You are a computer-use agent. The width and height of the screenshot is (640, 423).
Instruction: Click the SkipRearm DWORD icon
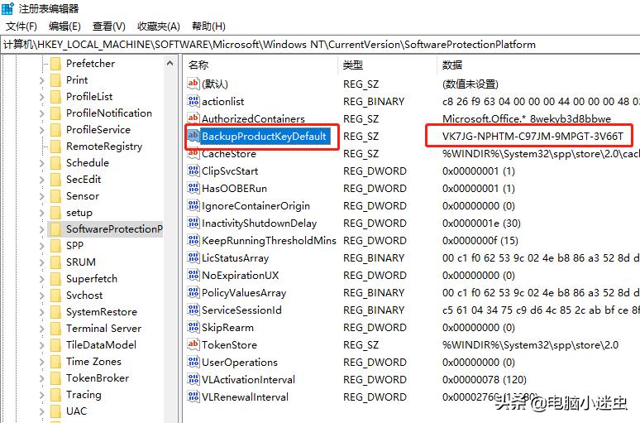[193, 327]
